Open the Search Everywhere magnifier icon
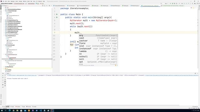Viewport: 200px width, 112px height. point(199,3)
